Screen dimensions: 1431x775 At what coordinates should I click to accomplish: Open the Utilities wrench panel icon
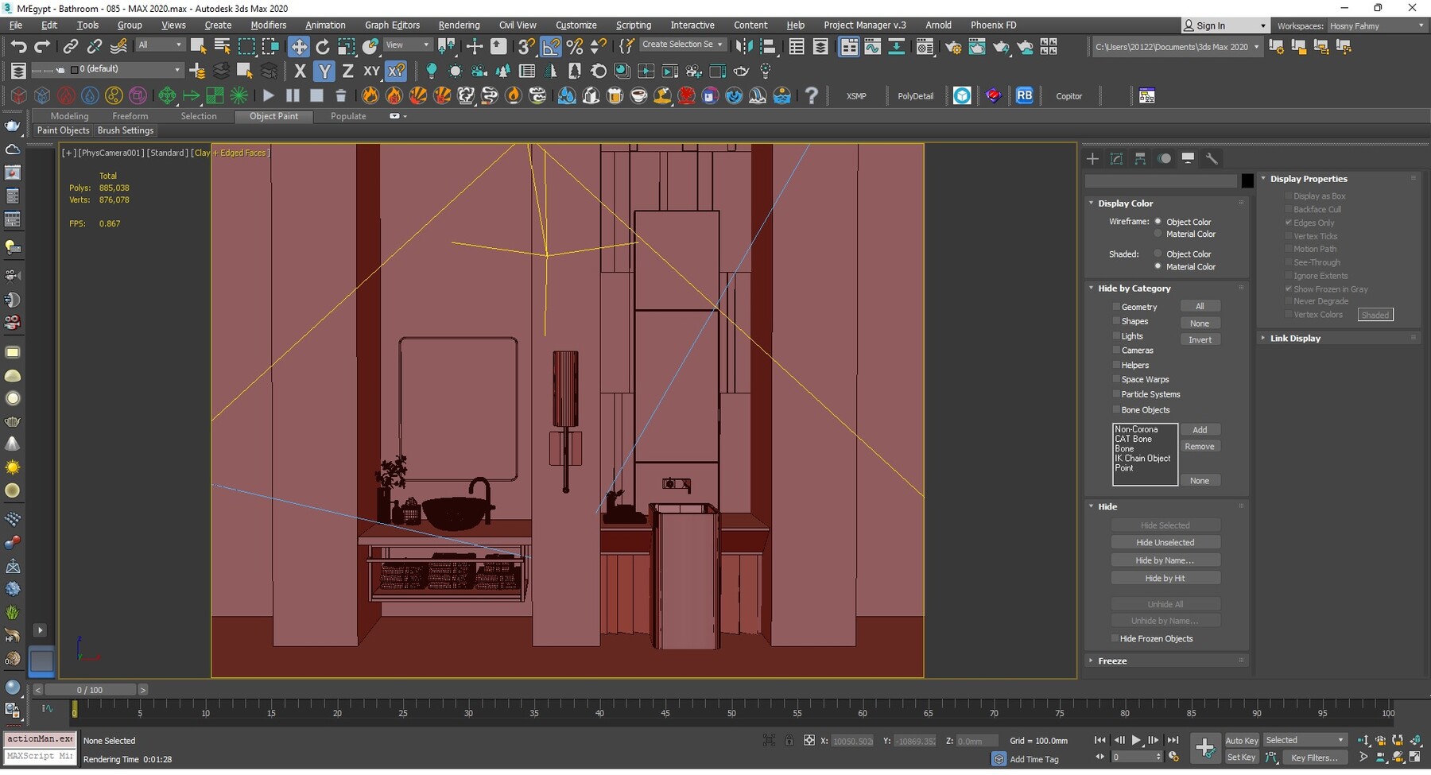point(1212,159)
